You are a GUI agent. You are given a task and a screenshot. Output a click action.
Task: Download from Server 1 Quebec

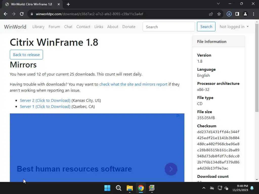[45, 107]
